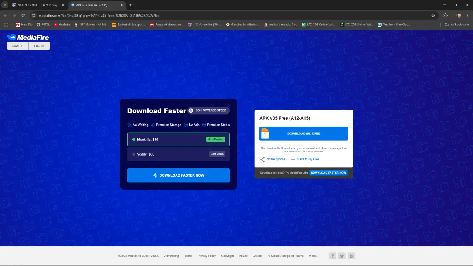
Task: Open the Author's repacks bookmark
Action: click(x=281, y=25)
